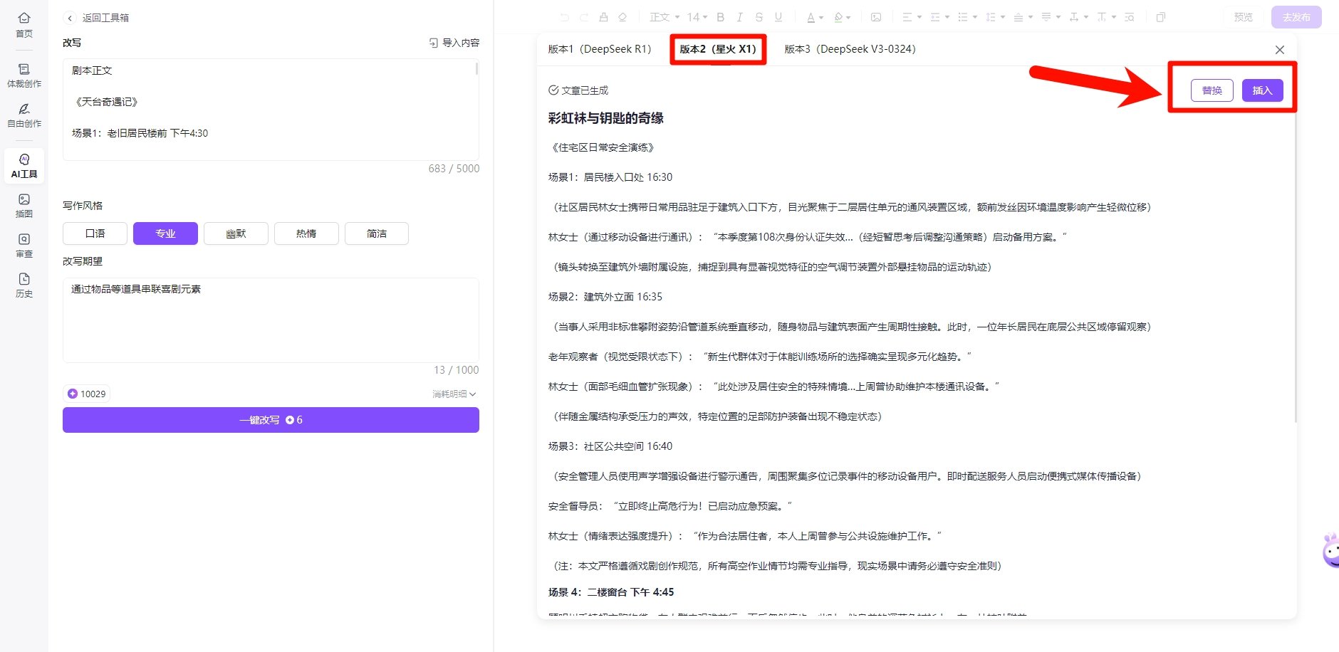Open the 历史 history panel
The height and width of the screenshot is (652, 1339).
(24, 284)
